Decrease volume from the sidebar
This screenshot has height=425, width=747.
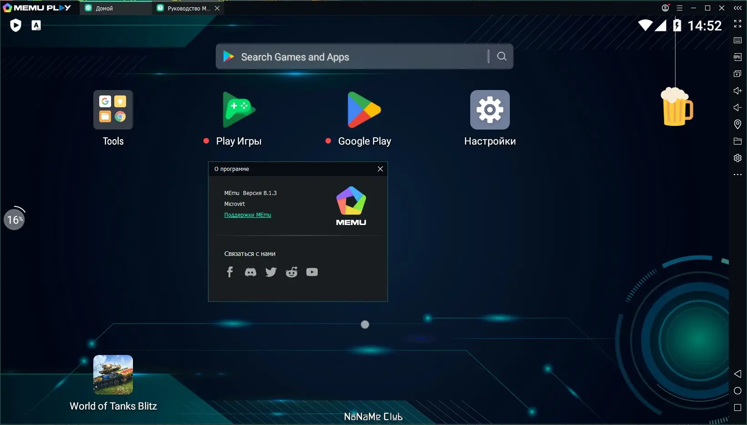coord(738,107)
